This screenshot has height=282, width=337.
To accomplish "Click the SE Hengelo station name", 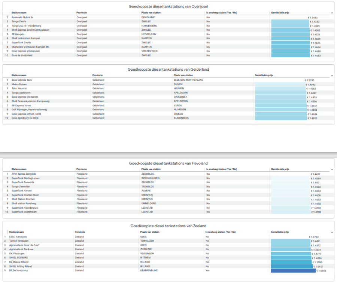I will pyautogui.click(x=18, y=34).
